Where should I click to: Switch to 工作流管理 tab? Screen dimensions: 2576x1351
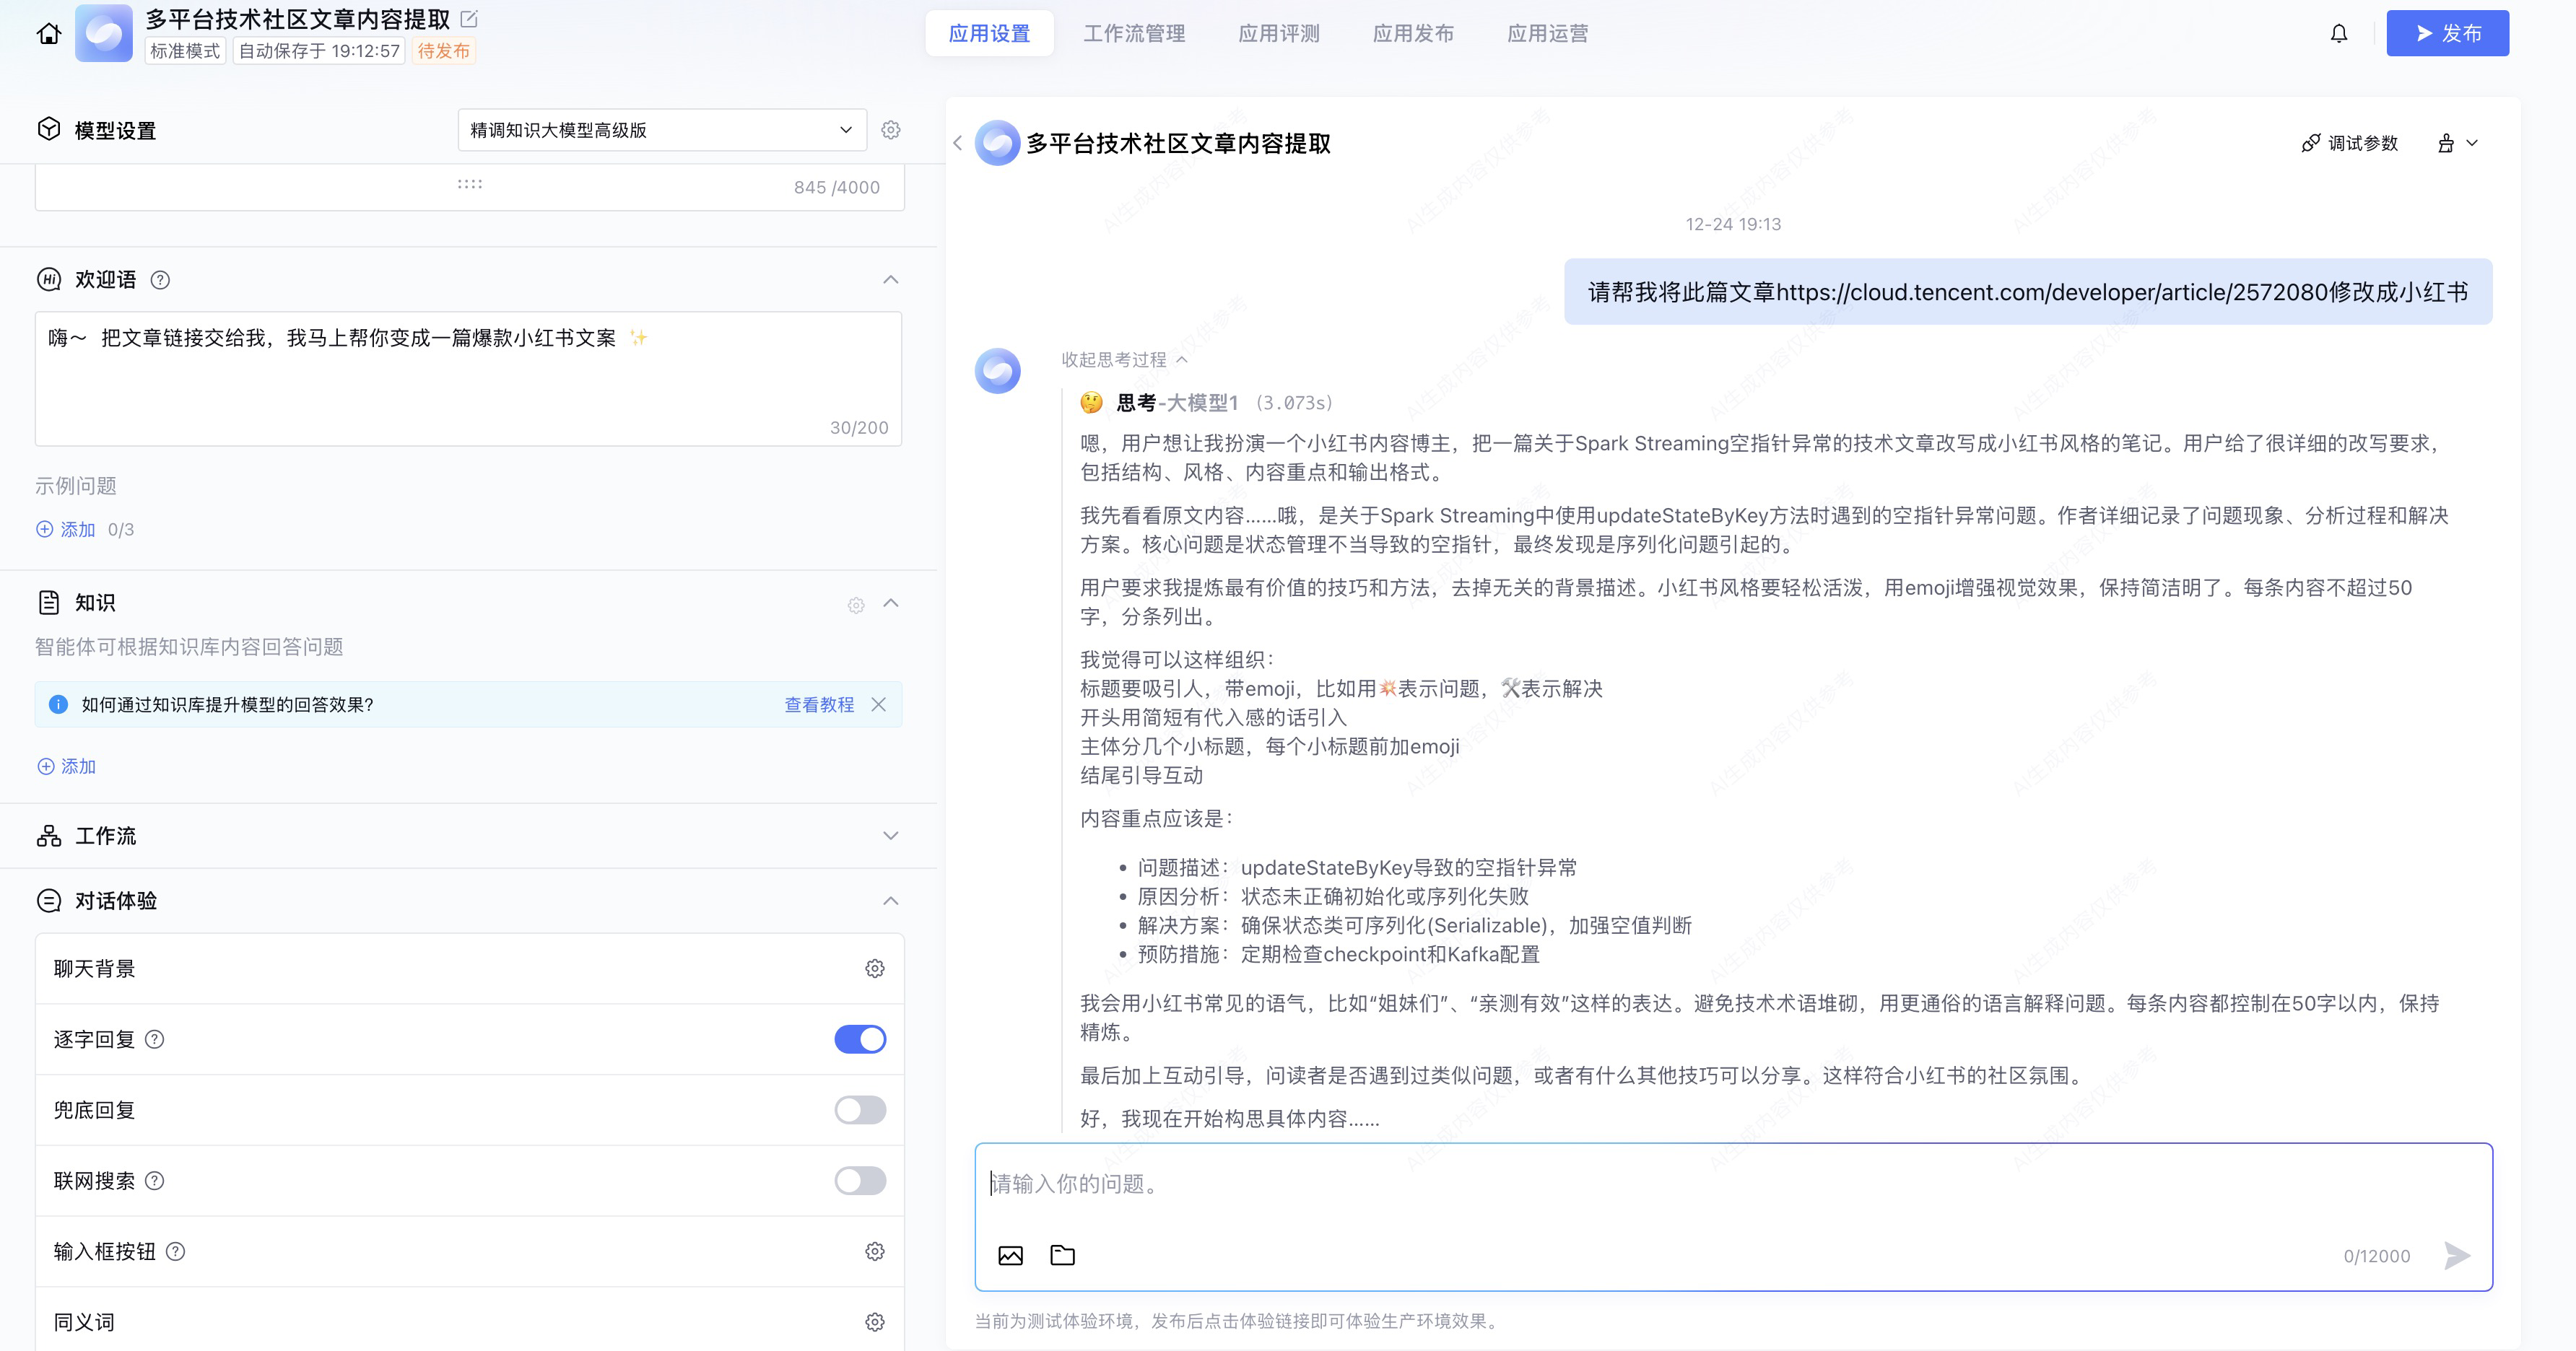(x=1134, y=34)
